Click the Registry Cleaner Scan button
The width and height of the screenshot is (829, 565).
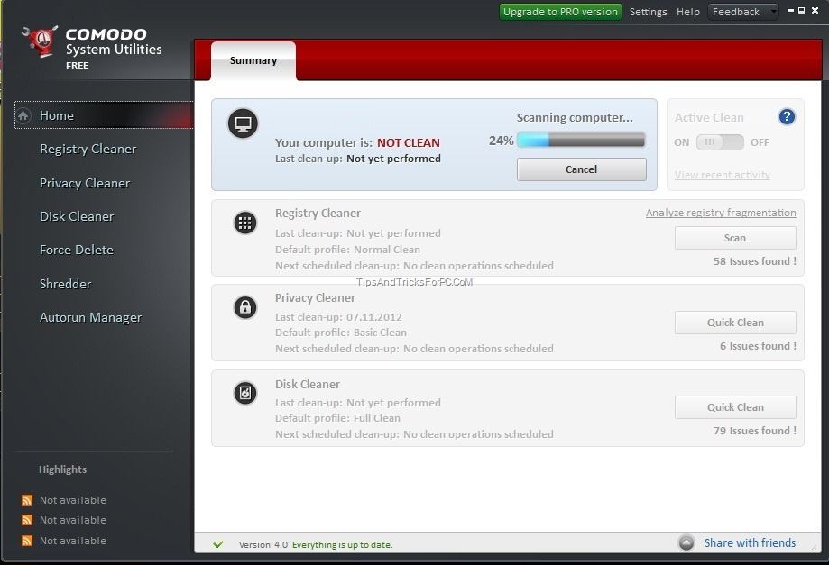[x=735, y=238]
